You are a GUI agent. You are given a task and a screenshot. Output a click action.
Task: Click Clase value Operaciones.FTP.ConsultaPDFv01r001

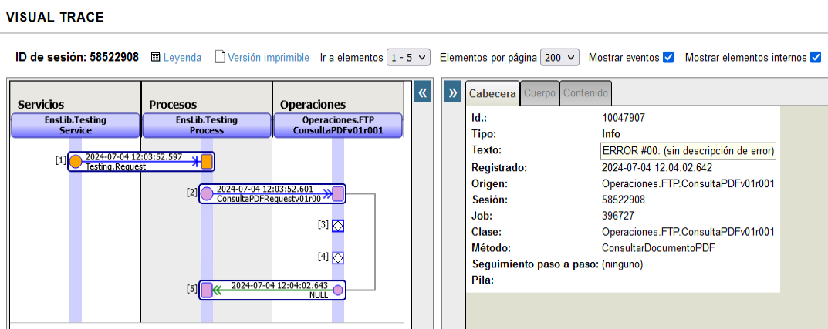(x=688, y=231)
